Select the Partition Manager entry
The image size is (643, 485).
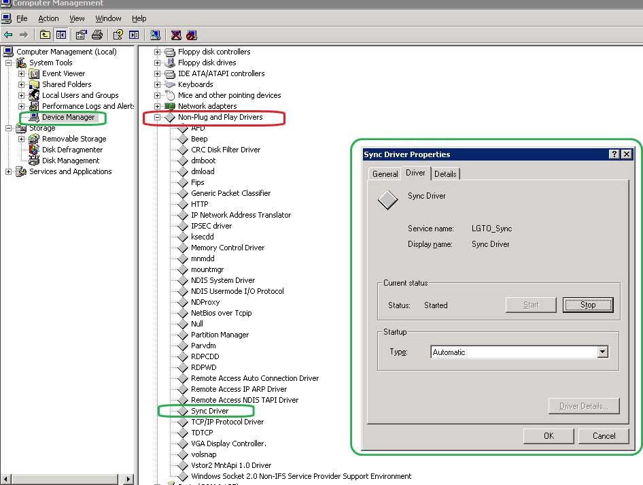[x=220, y=335]
